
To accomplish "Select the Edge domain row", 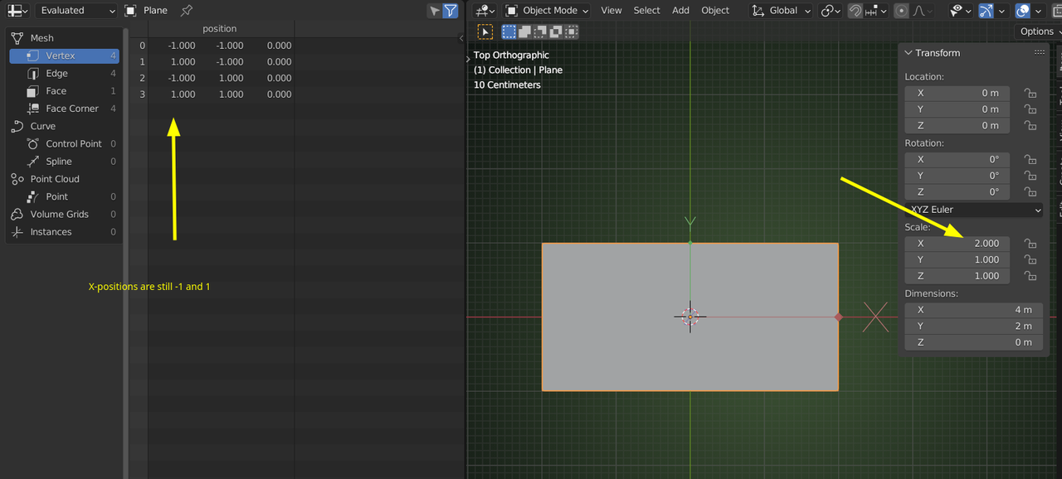I will pyautogui.click(x=56, y=73).
